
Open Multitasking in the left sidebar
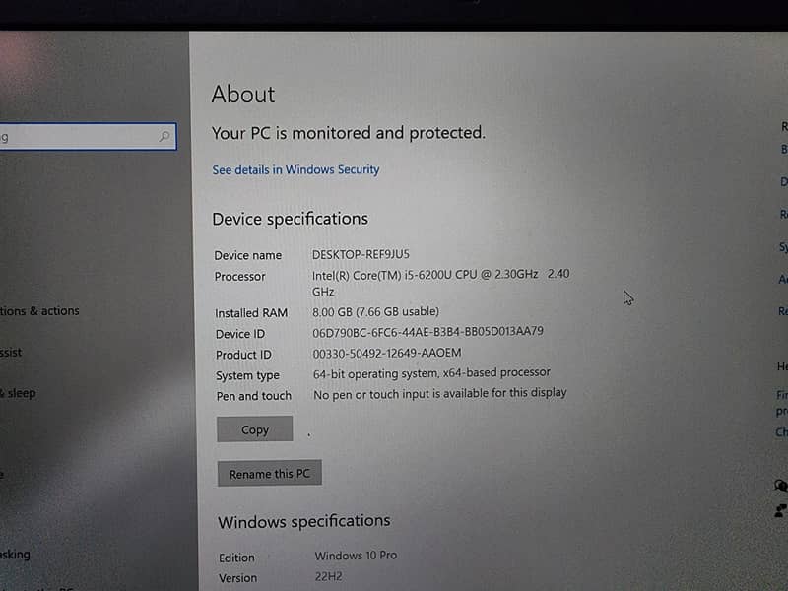point(15,555)
